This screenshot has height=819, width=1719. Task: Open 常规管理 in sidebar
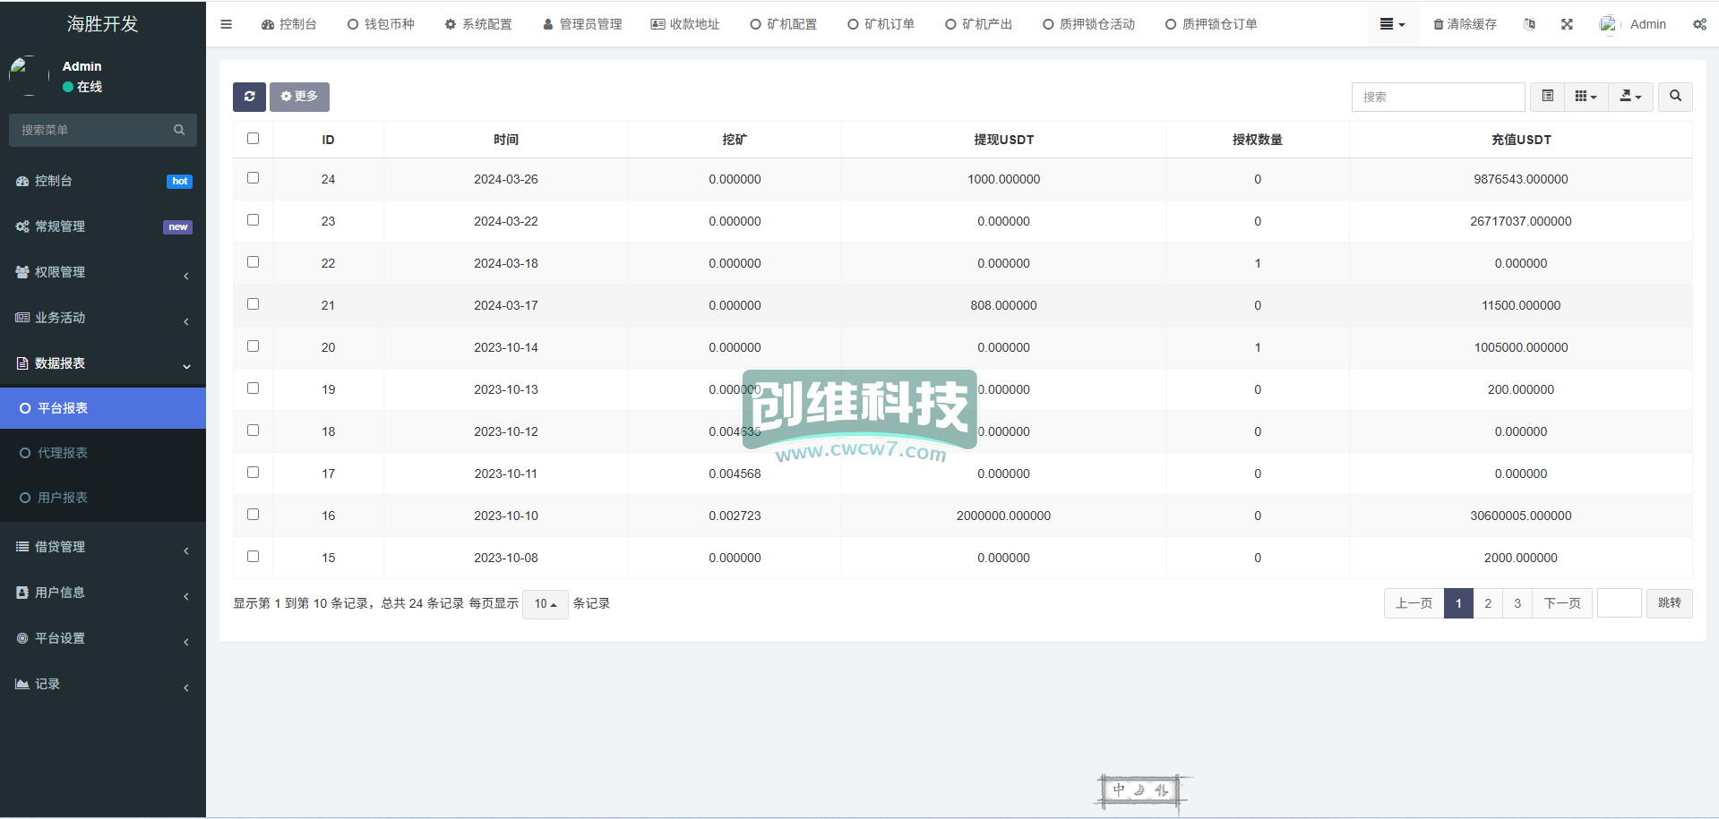click(103, 226)
